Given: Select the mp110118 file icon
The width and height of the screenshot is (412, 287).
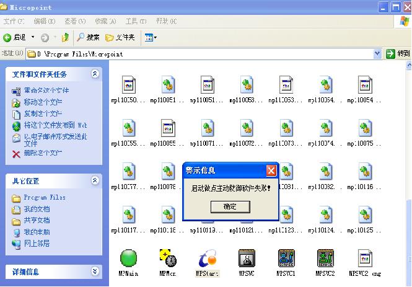Looking at the screenshot, I should (168, 214).
